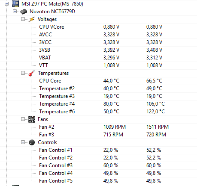Click the 49,8 % Fan Control #5 max value
197x186 pixels.
[x=154, y=181]
